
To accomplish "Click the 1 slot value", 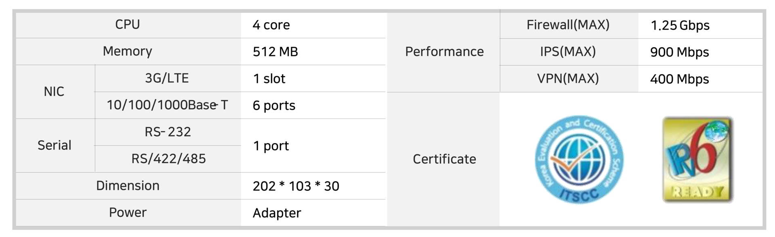I will point(269,79).
